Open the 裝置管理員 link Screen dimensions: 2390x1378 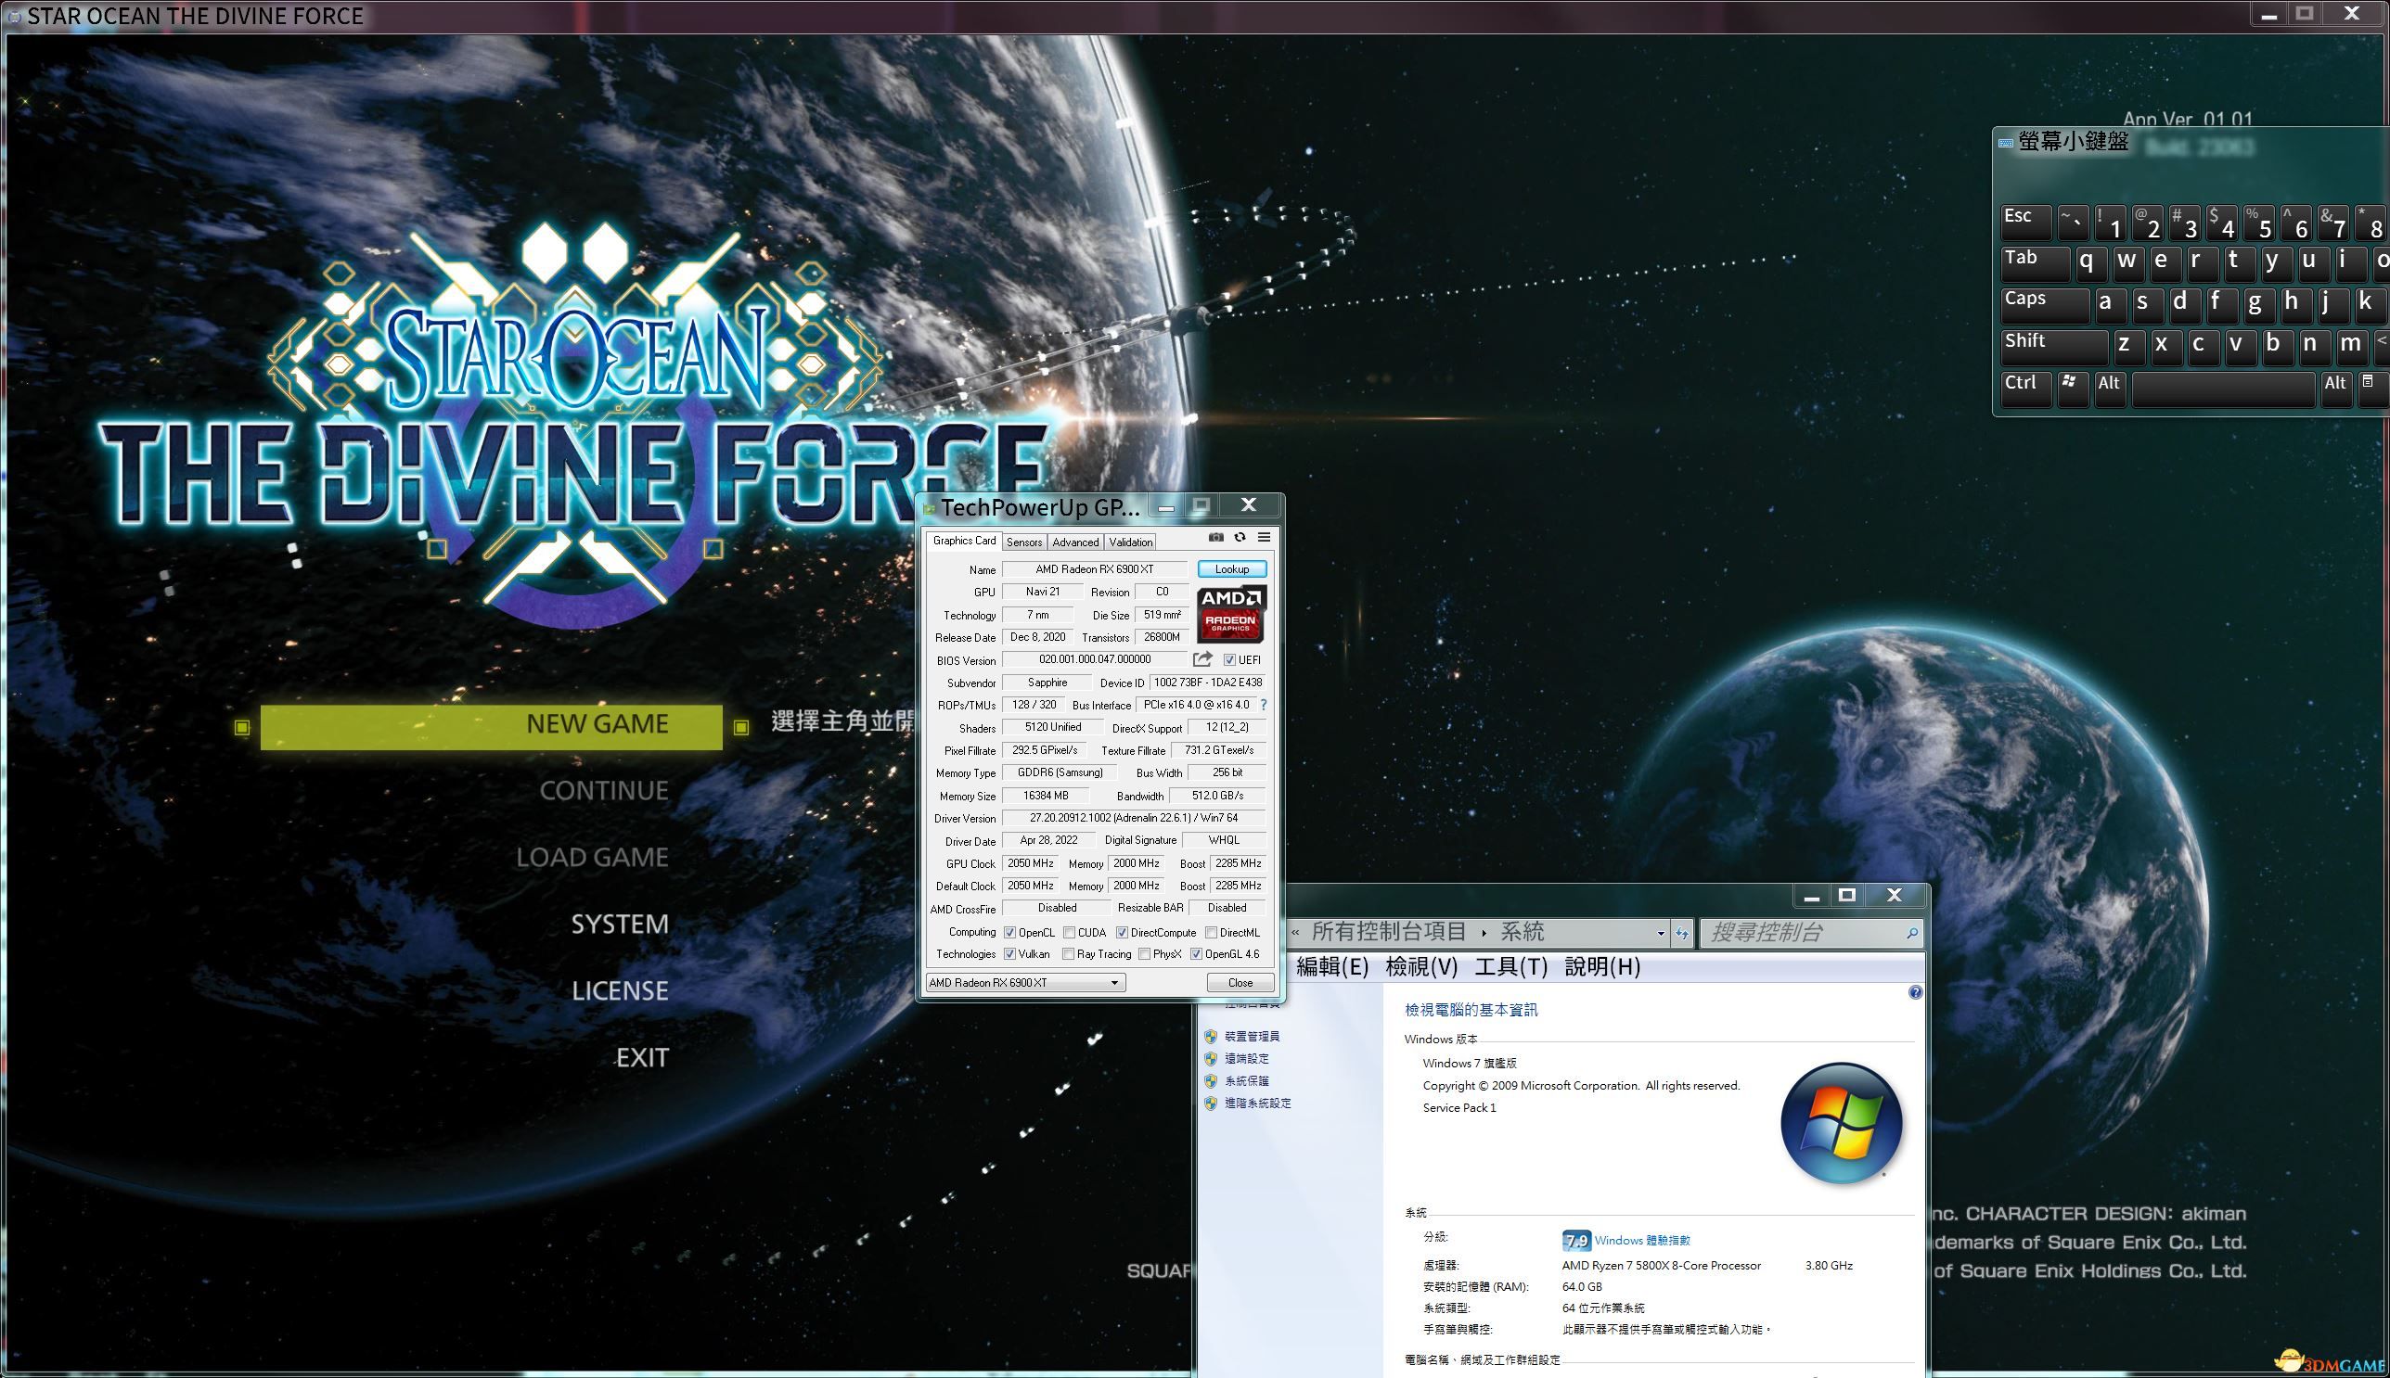pyautogui.click(x=1252, y=1037)
